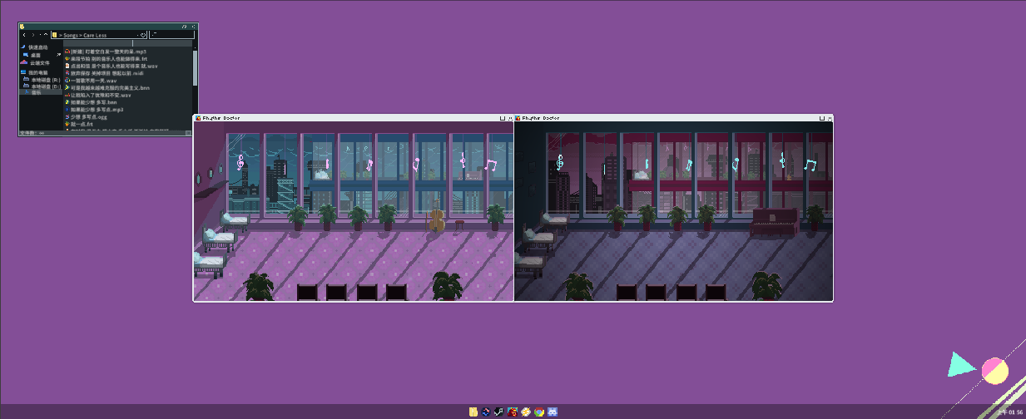Viewport: 1026px width, 419px height.
Task: Focus the explorer search field
Action: pos(172,35)
